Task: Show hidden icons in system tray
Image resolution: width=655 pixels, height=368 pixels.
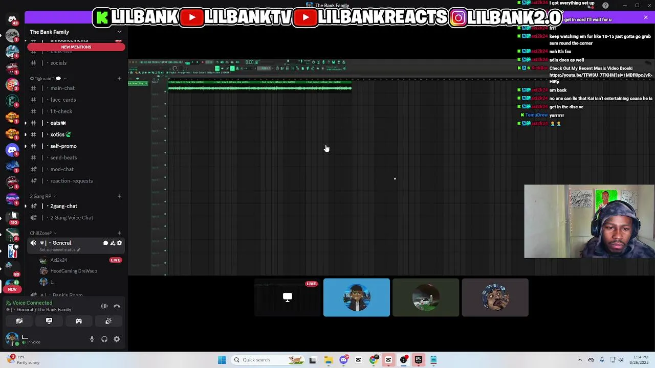Action: click(580, 360)
